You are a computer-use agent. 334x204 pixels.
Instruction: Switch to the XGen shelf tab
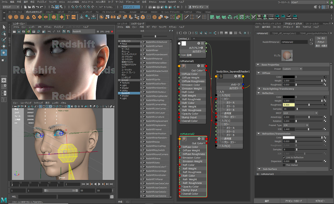(x=208, y=12)
